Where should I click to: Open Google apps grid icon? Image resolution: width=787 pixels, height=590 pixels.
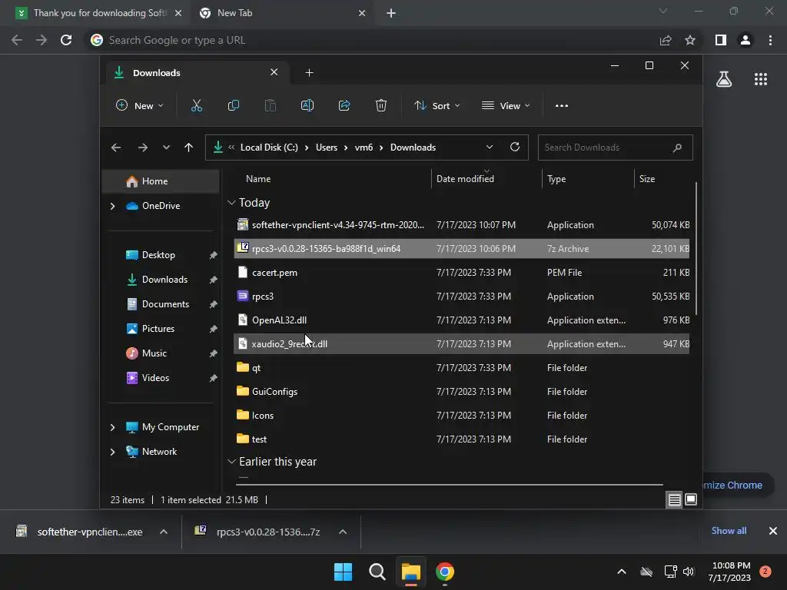tap(761, 79)
